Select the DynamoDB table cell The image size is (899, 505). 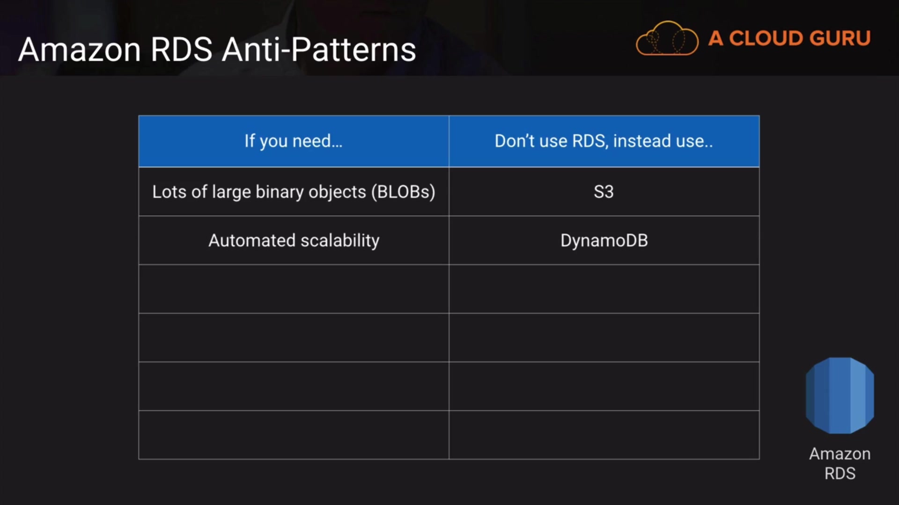click(604, 240)
